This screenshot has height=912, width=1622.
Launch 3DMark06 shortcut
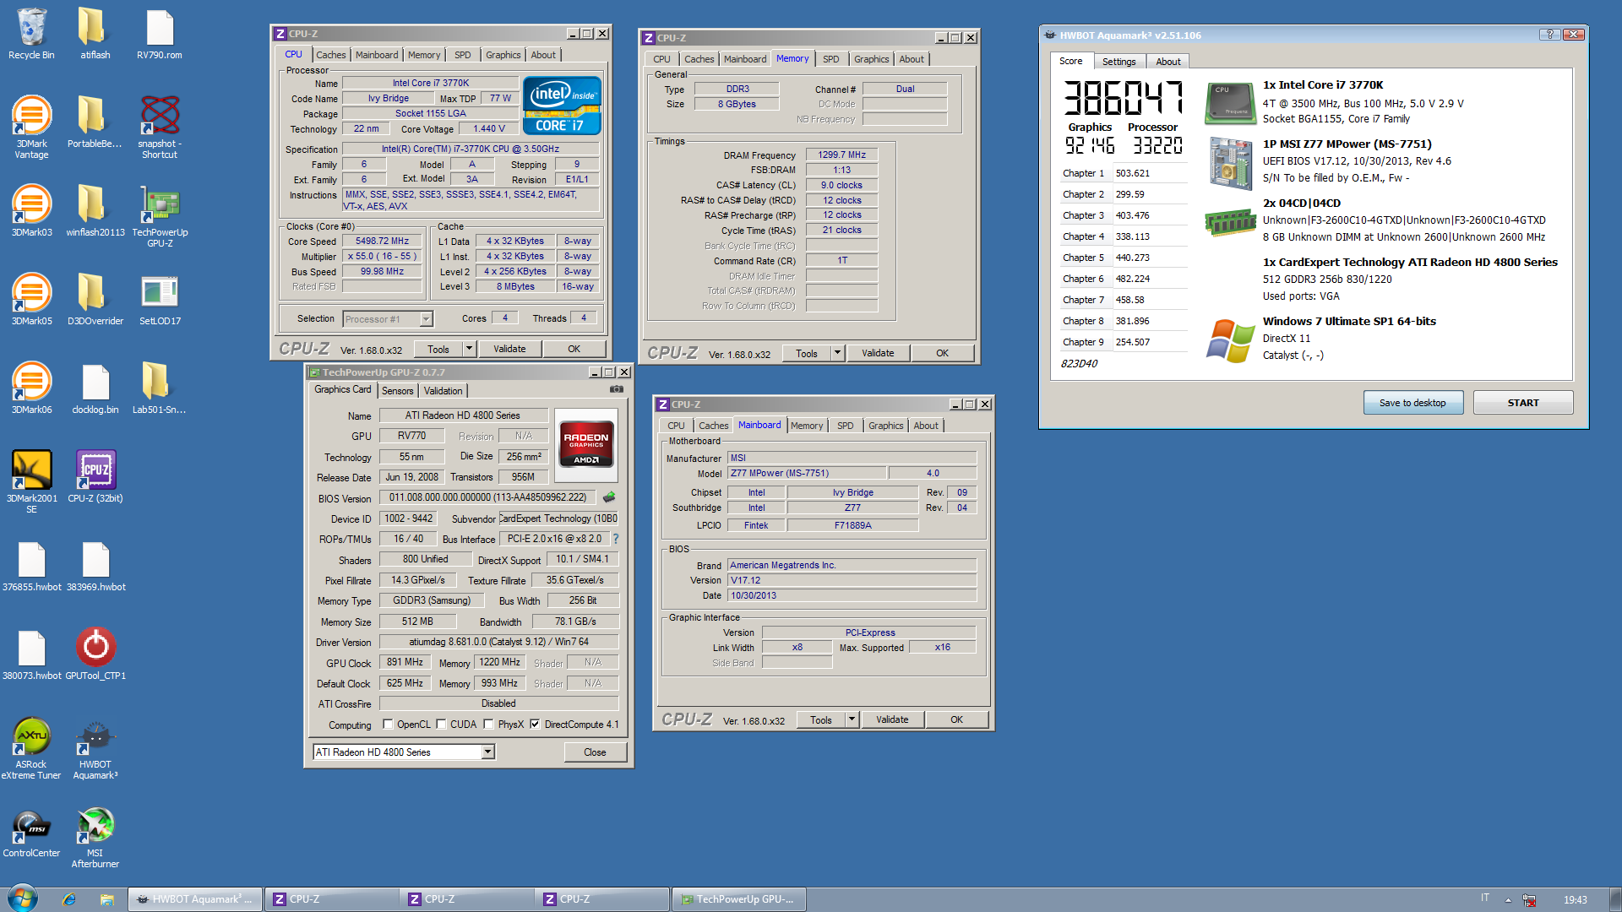[x=31, y=388]
